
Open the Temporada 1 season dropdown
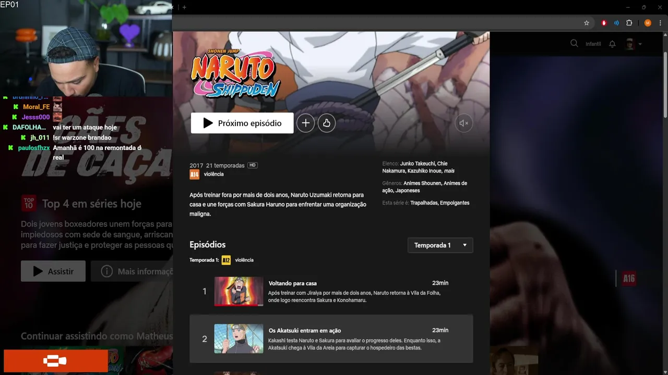tap(440, 245)
